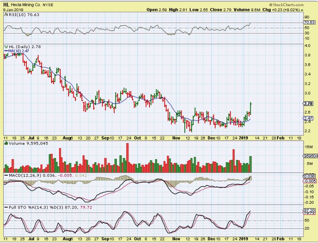Click the 8-Jan-2019 date label

13,10
